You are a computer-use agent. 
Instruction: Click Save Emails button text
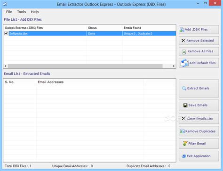pos(198,105)
